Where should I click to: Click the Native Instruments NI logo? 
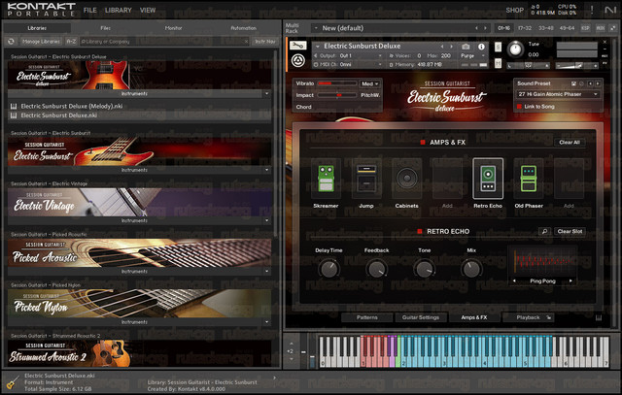(610, 10)
